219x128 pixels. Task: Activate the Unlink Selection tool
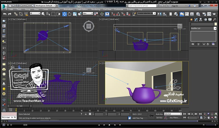tap(21, 14)
